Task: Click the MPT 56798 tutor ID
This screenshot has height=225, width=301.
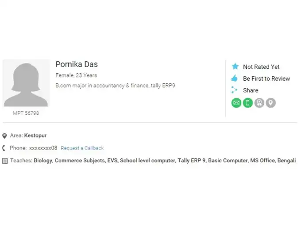Action: click(x=26, y=113)
